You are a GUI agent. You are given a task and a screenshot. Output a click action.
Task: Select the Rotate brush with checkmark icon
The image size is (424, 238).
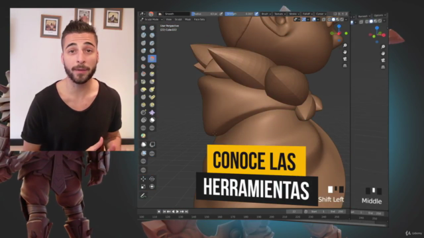click(x=152, y=104)
